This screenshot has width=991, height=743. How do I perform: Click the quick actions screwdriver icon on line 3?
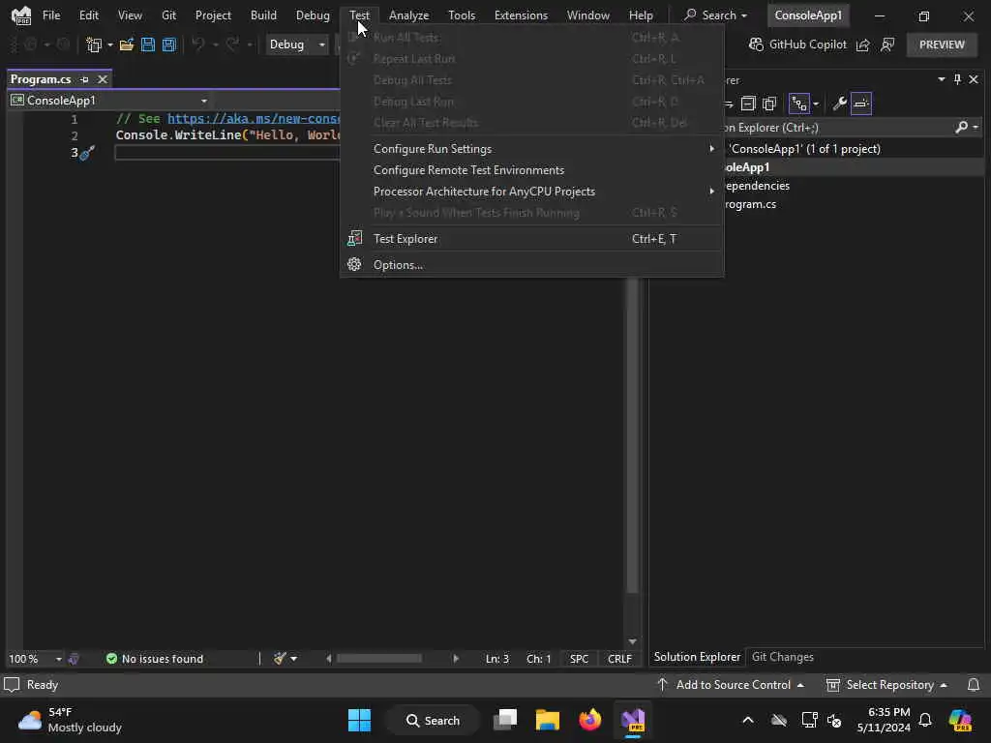click(x=87, y=153)
